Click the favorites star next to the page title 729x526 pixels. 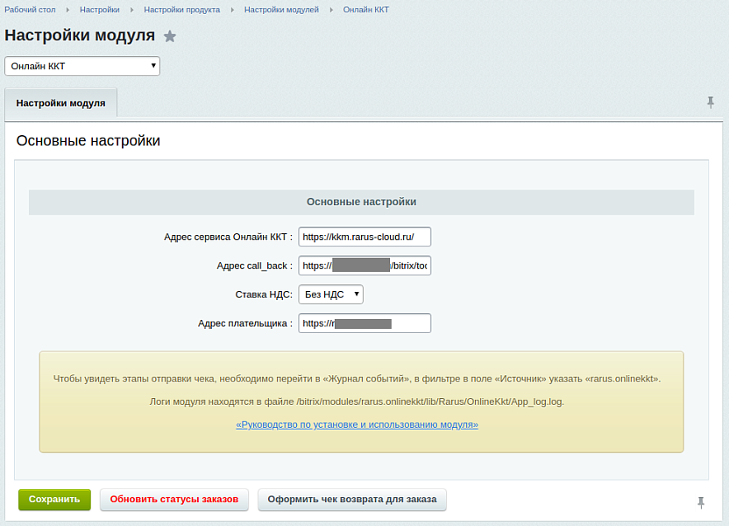pos(170,37)
